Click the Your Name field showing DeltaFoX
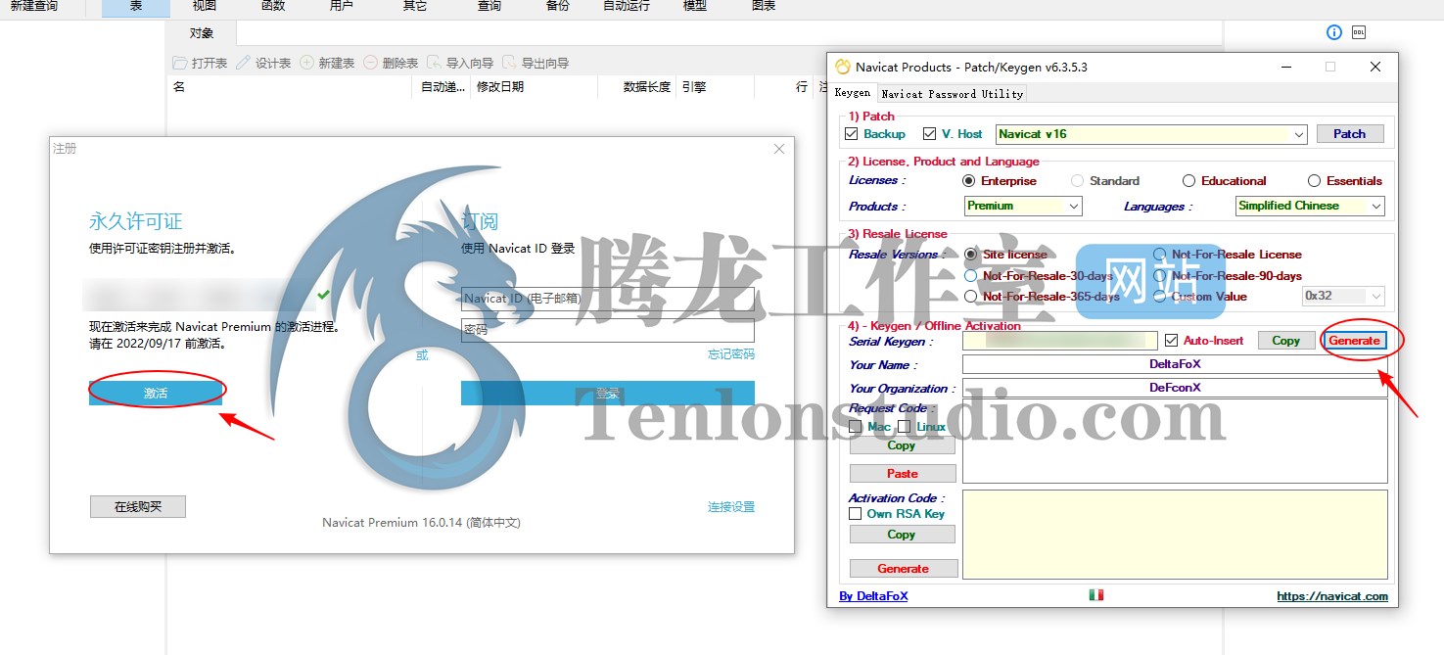This screenshot has height=655, width=1444. click(1175, 364)
